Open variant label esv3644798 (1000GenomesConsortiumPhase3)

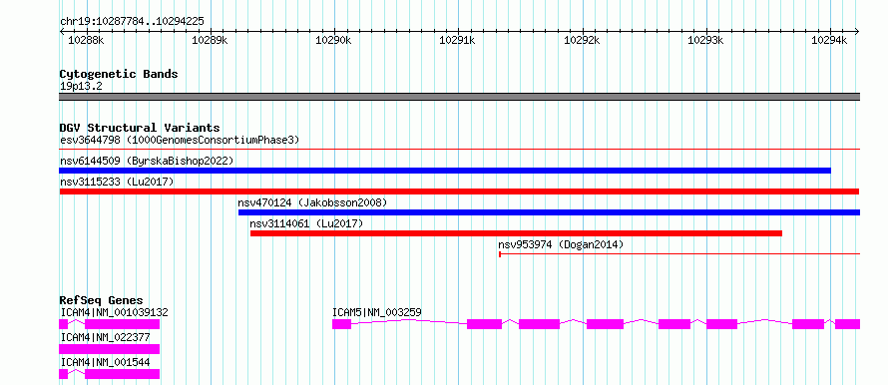click(180, 140)
